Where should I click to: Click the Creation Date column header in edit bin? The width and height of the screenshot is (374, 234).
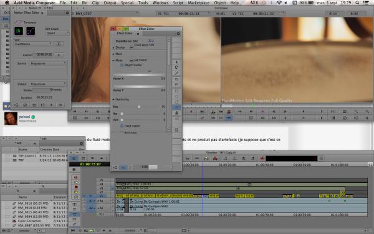50,150
